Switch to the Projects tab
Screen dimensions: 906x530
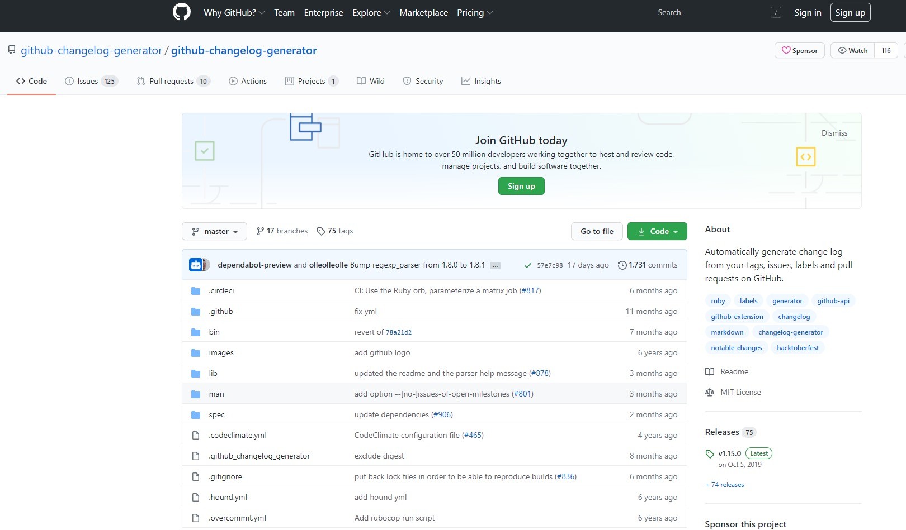(x=312, y=81)
